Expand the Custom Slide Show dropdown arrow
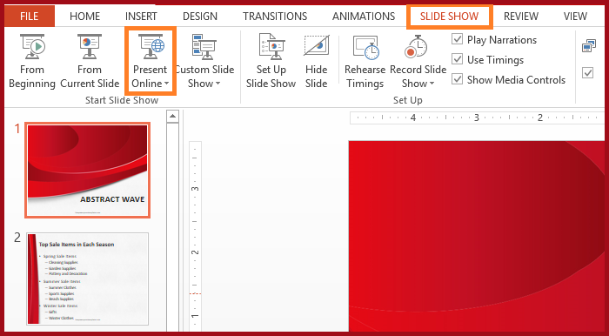 [217, 84]
